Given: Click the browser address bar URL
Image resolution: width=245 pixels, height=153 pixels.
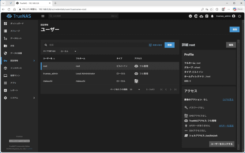Looking at the screenshot, I should (x=62, y=9).
